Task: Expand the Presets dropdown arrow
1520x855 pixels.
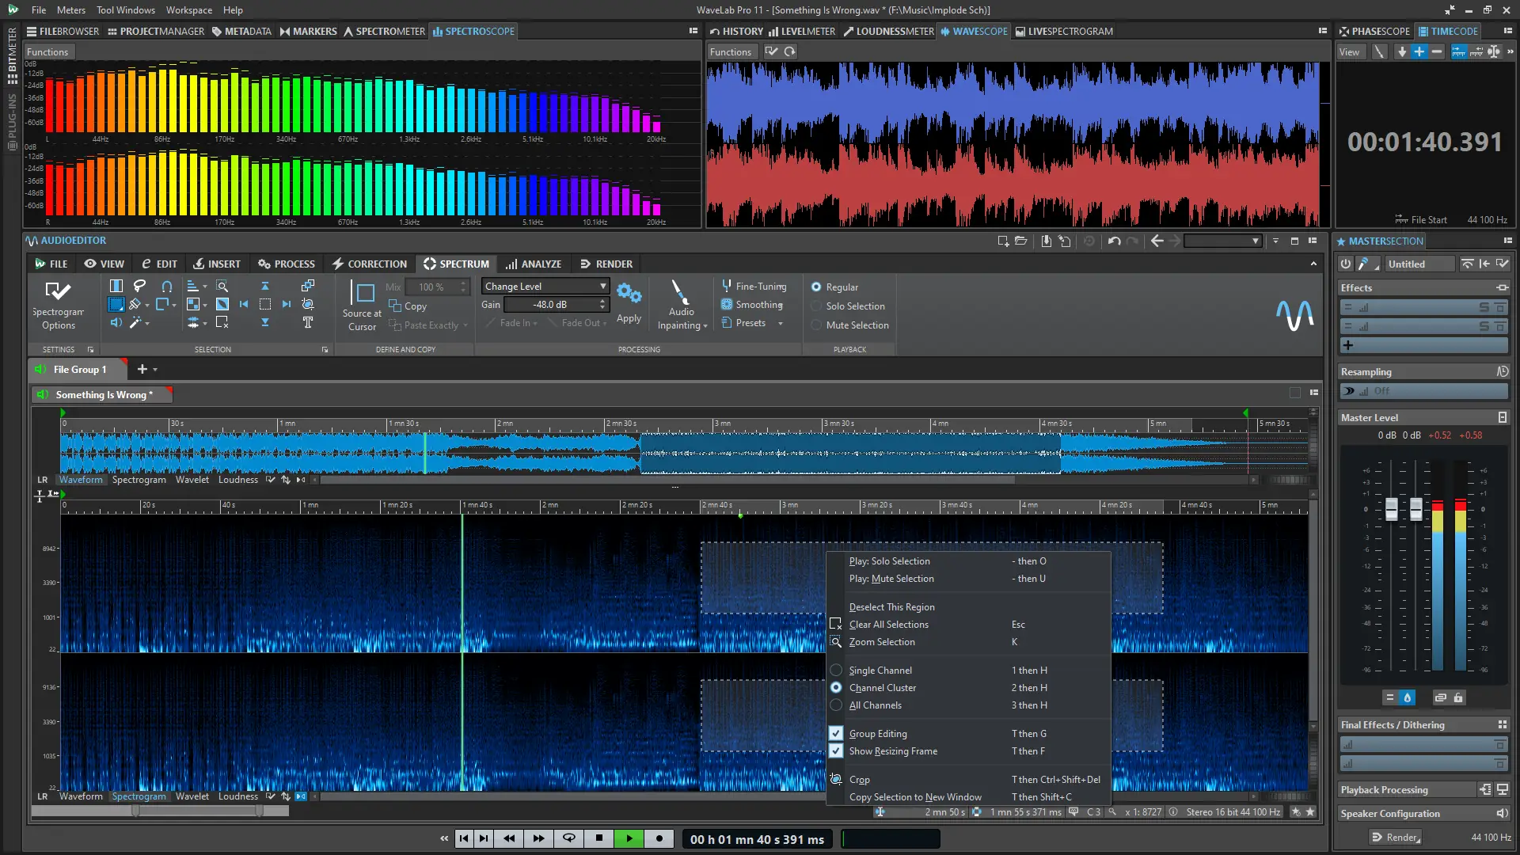Action: click(x=781, y=323)
